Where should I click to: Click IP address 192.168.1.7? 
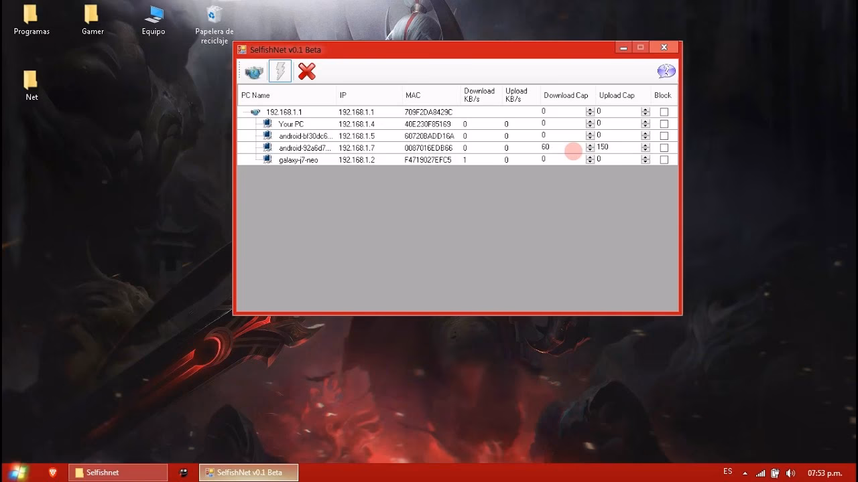(357, 147)
